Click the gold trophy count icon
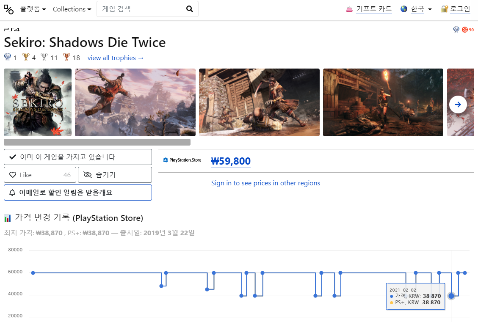The width and height of the screenshot is (478, 322). pos(26,57)
